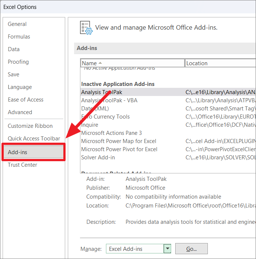The image size is (256, 259).
Task: Click the Publisher value Microsoft Office
Action: click(145, 188)
